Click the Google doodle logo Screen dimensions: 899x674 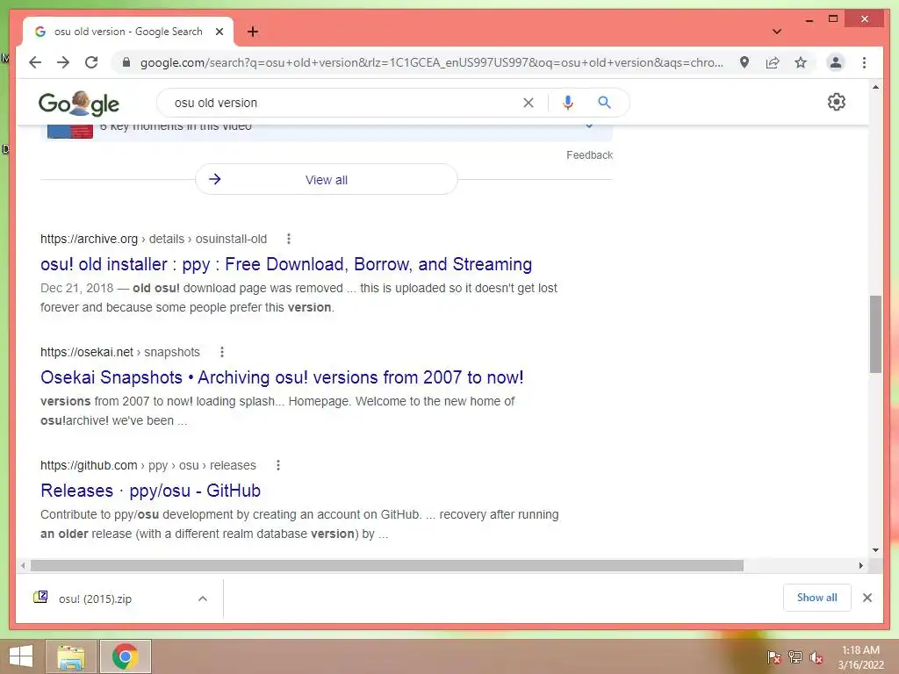[x=79, y=104]
